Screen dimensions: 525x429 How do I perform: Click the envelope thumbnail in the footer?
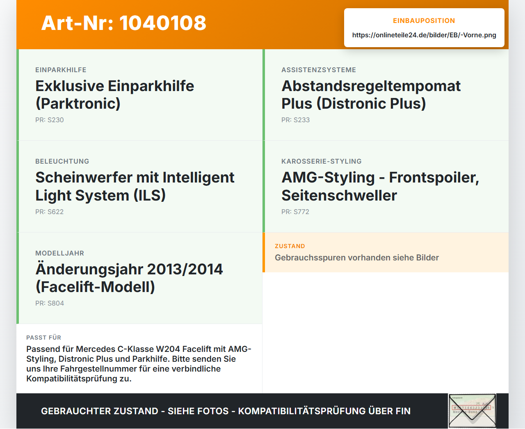tap(472, 411)
